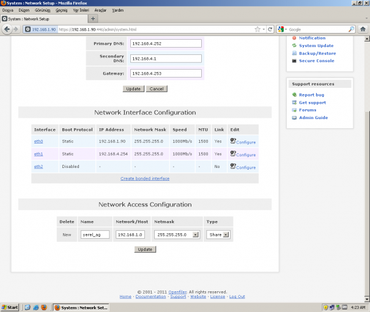
Task: Click the Get support icon
Action: [294, 103]
